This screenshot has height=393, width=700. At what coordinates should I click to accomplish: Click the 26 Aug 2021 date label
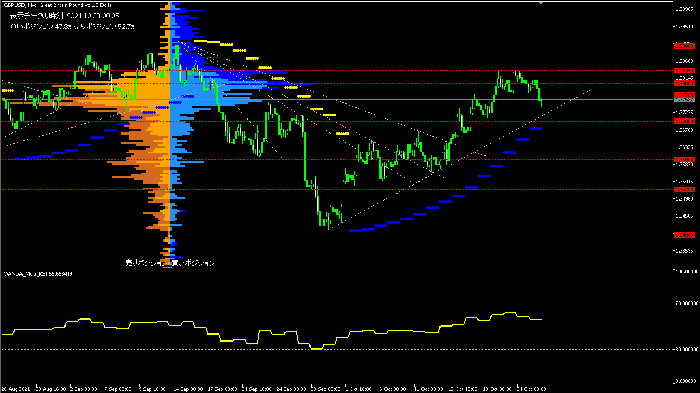click(x=15, y=388)
